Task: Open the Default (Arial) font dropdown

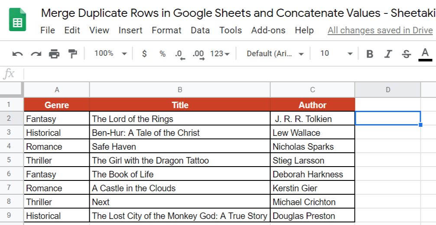Action: pos(275,54)
